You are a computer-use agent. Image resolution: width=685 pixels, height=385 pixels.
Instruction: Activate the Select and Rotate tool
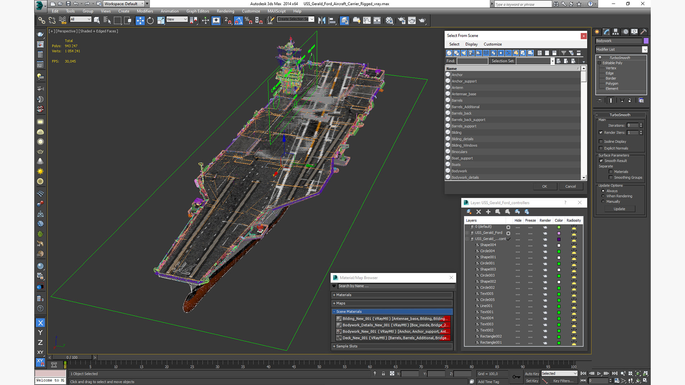[150, 20]
